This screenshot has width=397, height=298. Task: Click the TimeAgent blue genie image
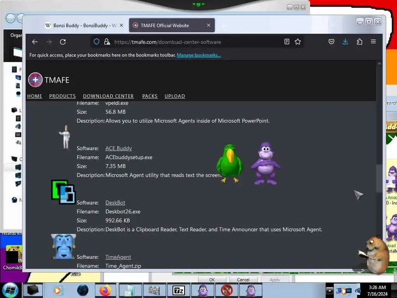pyautogui.click(x=63, y=246)
